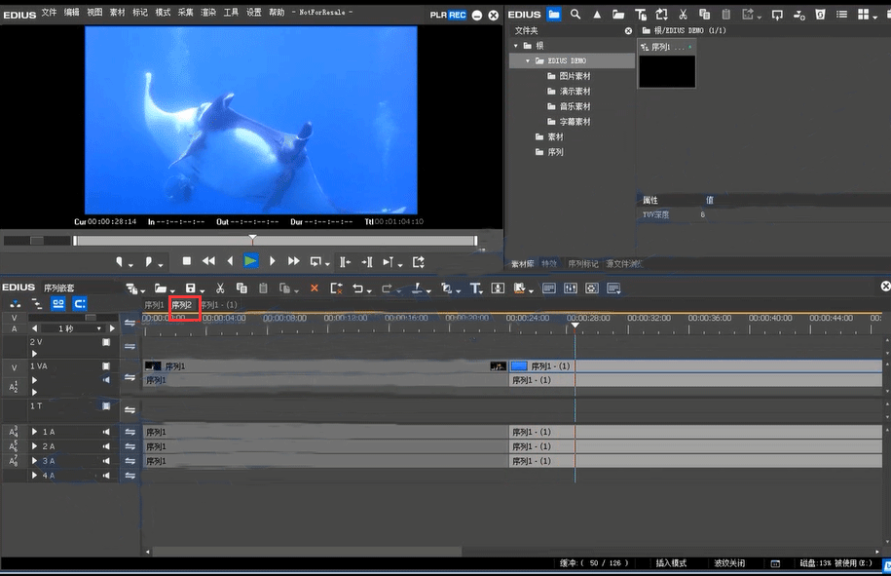Click the trash icon in the bin toolbar
The height and width of the screenshot is (576, 891).
(818, 14)
